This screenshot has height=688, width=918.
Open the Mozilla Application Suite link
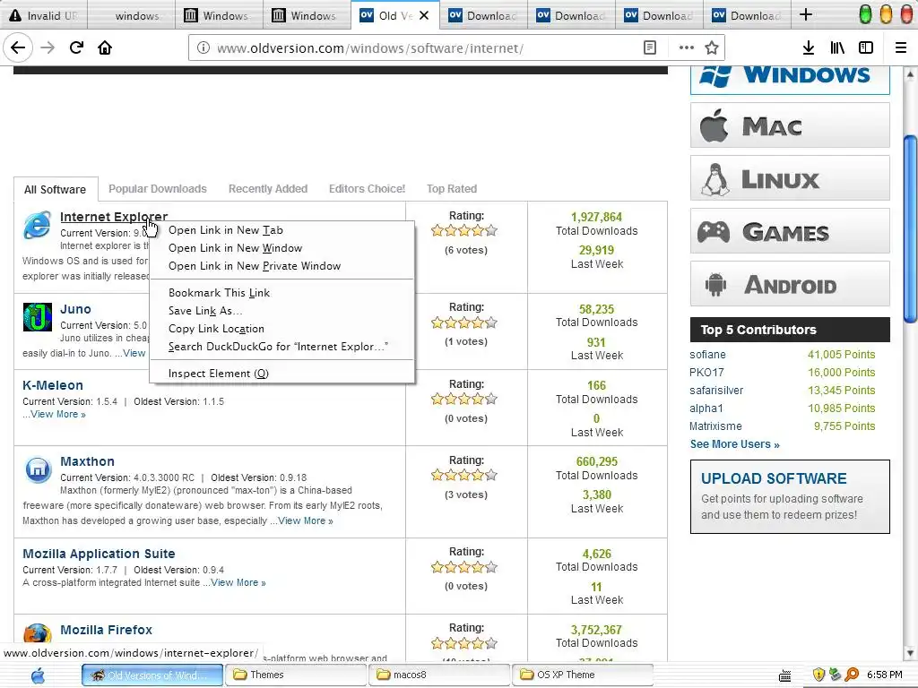pos(99,554)
